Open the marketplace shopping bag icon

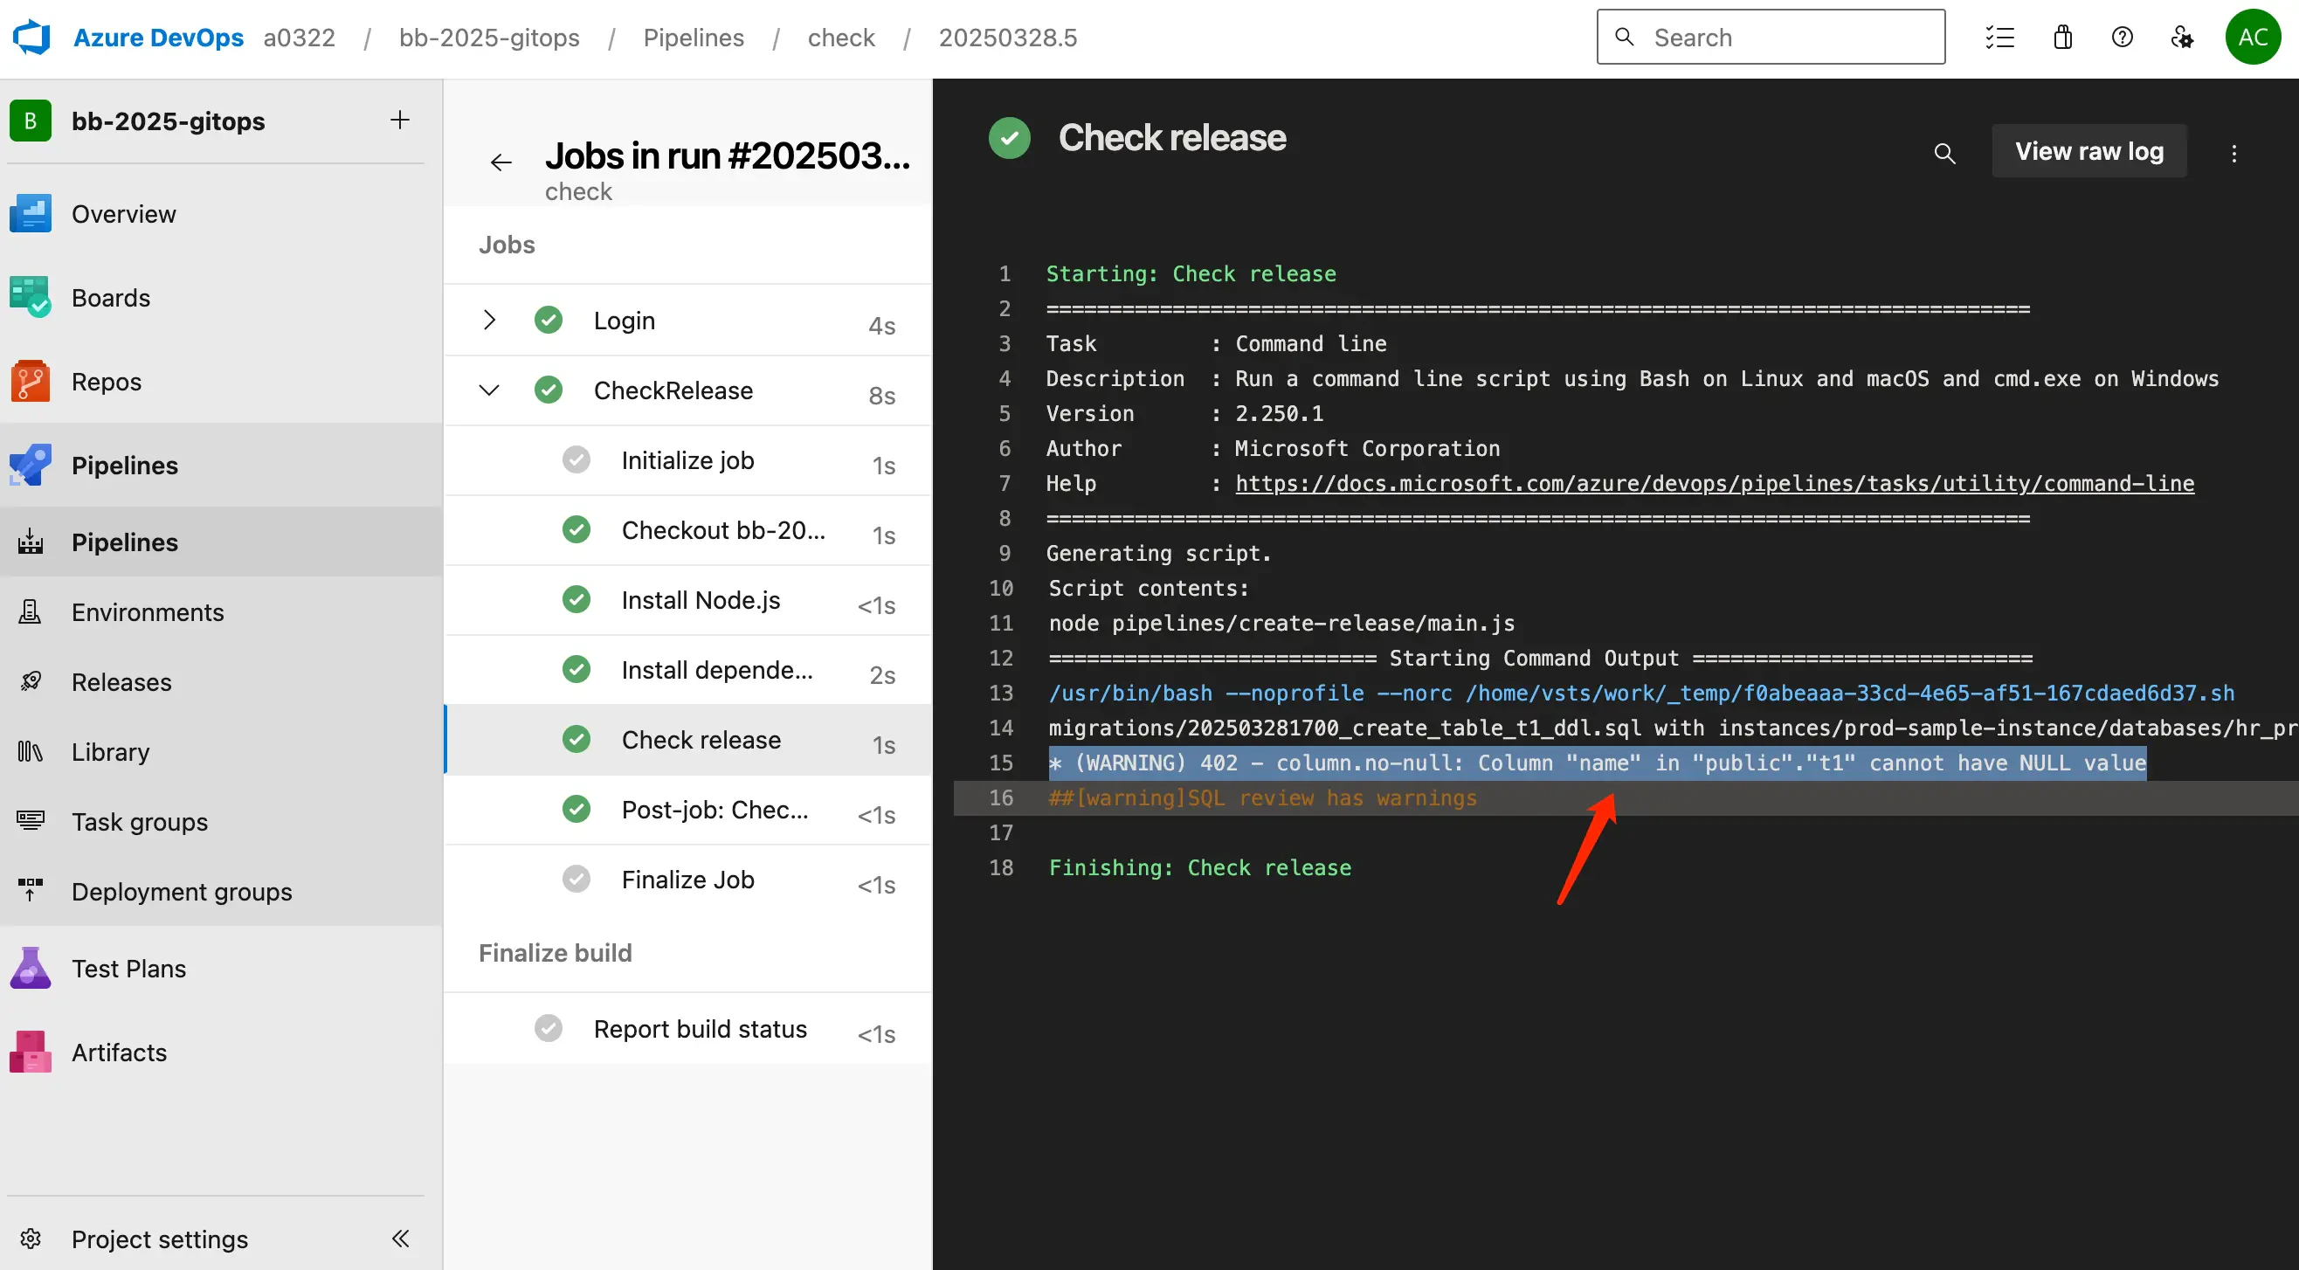click(x=2062, y=37)
